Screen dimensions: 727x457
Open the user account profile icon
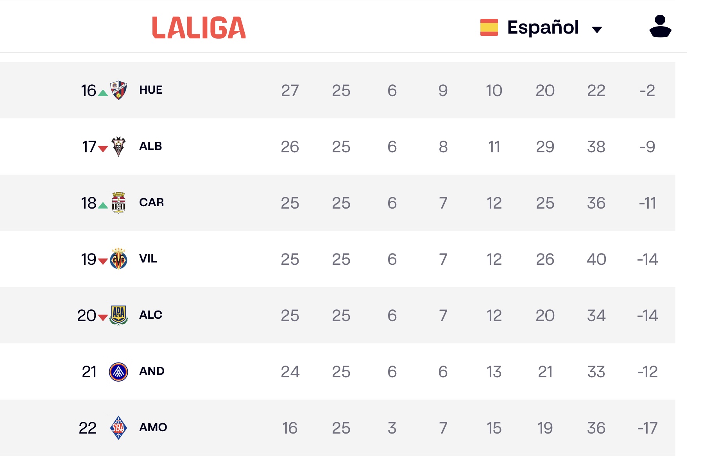[x=660, y=26]
